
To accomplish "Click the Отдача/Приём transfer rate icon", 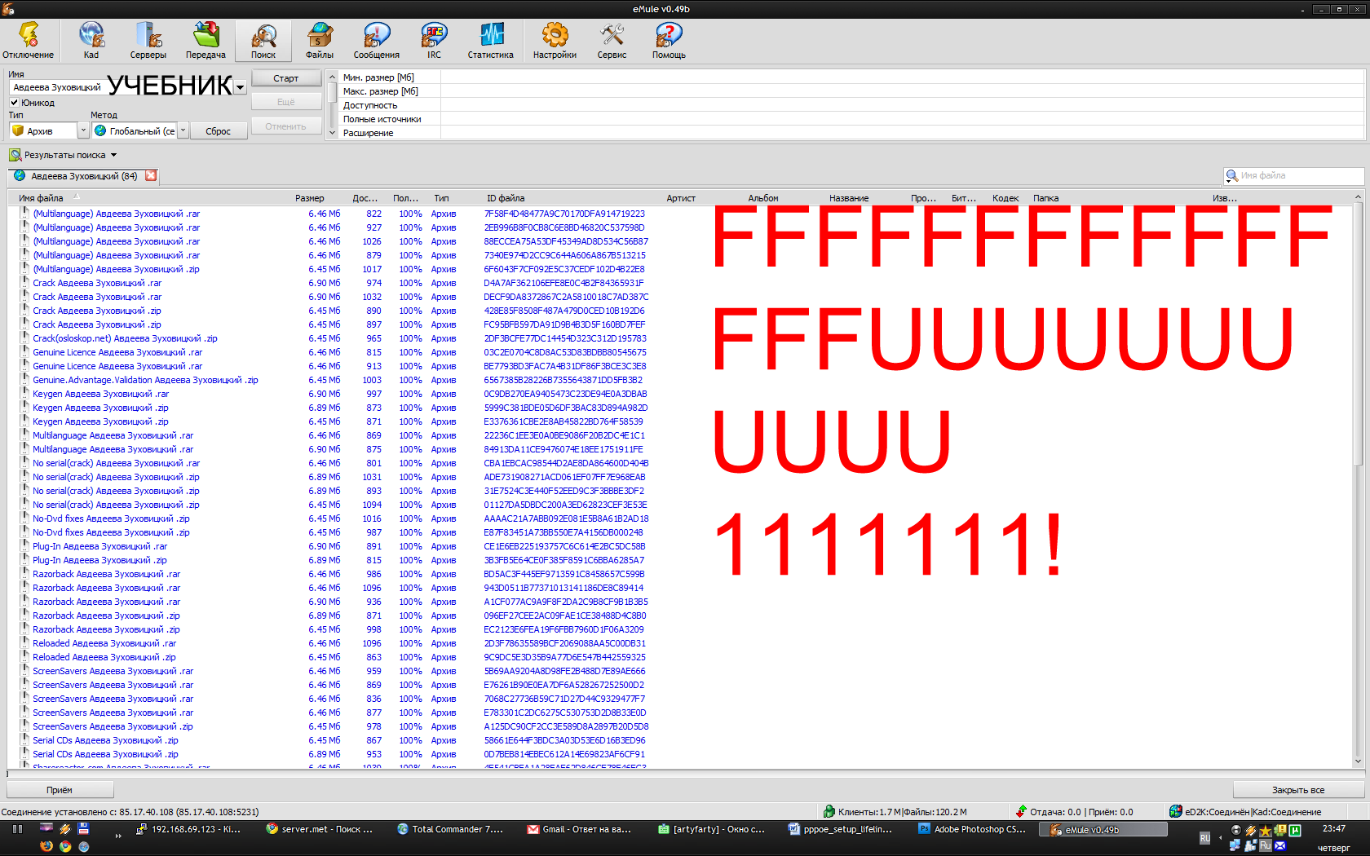I will (1021, 811).
